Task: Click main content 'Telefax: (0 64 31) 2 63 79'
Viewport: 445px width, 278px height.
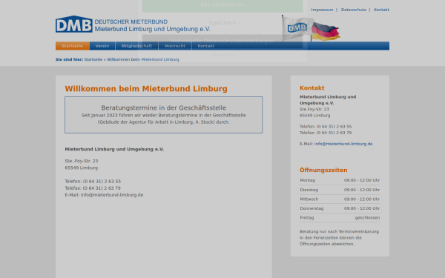Action: (93, 188)
